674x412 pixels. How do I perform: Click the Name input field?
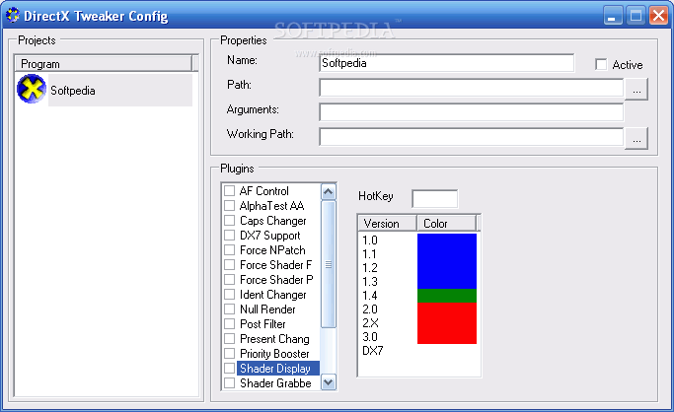point(447,63)
